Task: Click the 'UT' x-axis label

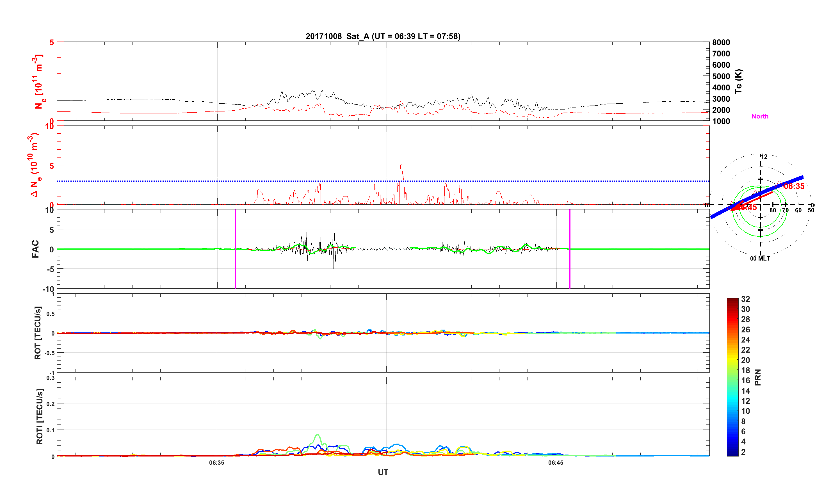Action: [x=383, y=472]
